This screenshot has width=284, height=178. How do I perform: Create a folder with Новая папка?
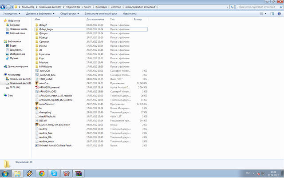coord(130,14)
